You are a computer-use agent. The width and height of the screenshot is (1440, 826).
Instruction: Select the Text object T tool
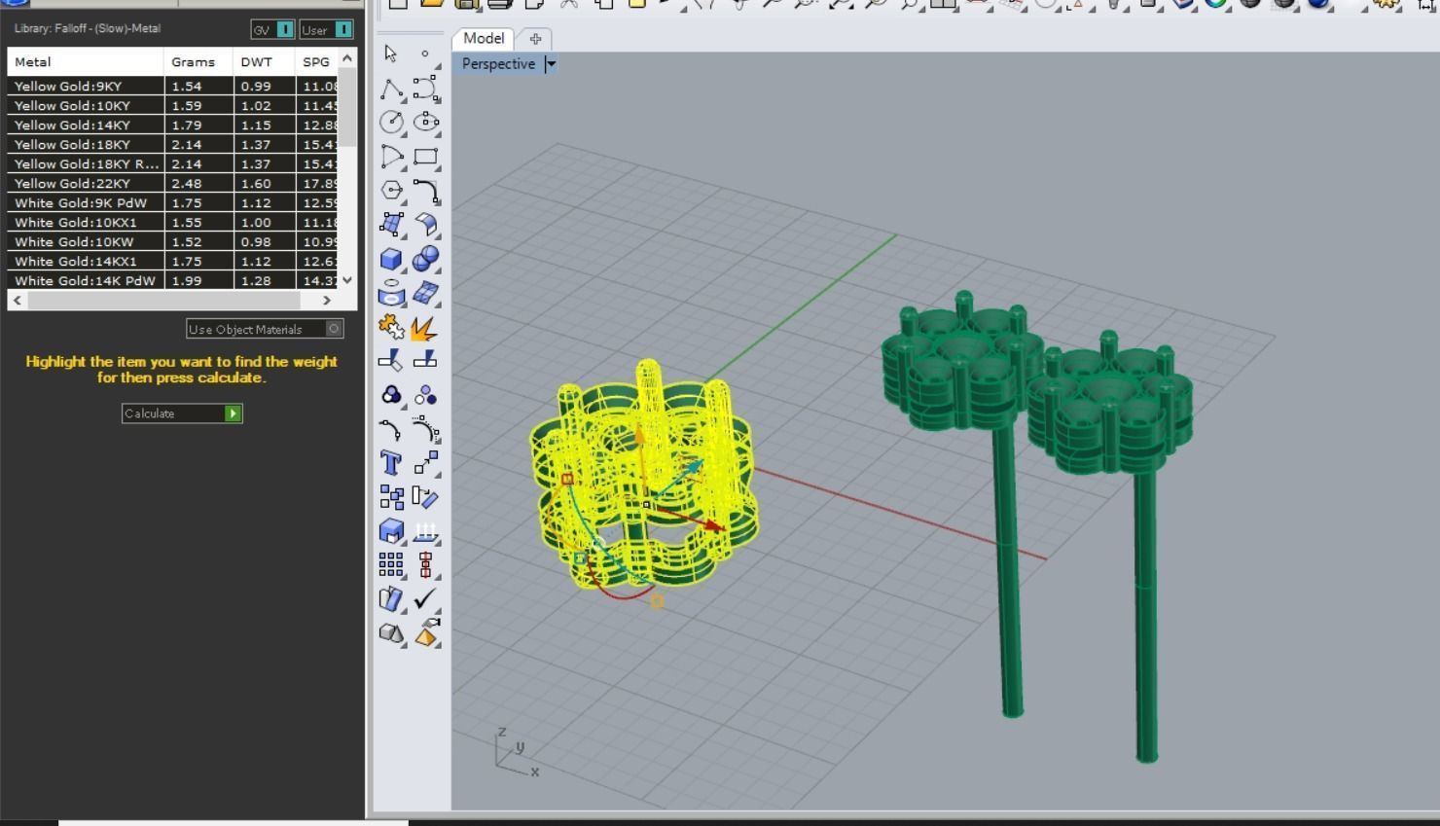(x=391, y=463)
